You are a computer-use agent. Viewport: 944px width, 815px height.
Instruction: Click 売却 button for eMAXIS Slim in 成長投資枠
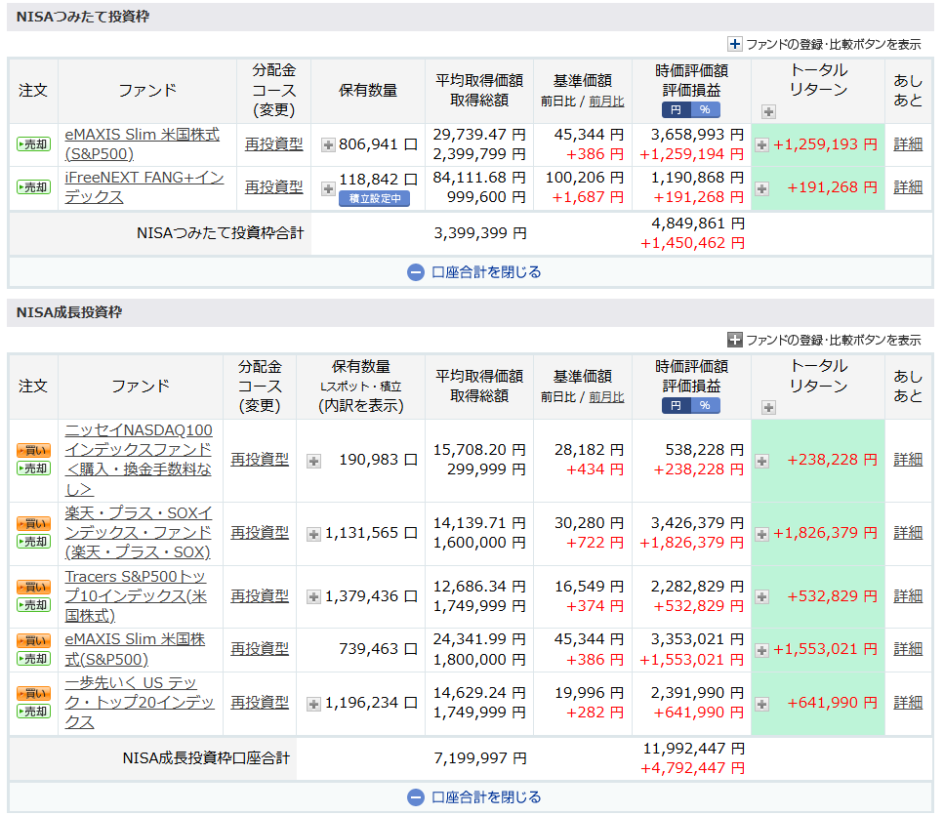(33, 659)
